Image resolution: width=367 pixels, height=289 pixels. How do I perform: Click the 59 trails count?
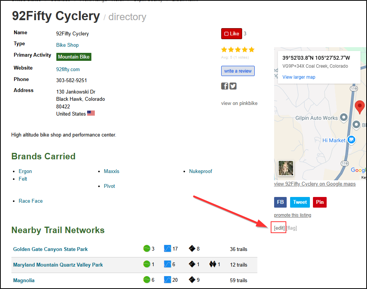click(x=238, y=280)
